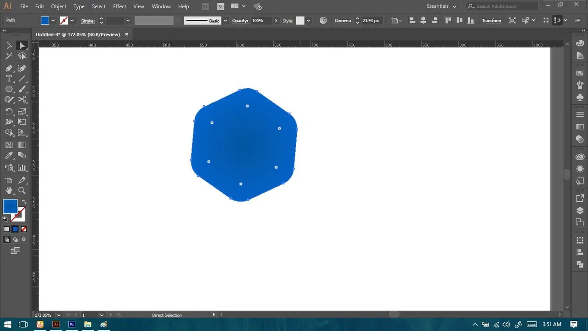Set paint mode to None
The height and width of the screenshot is (331, 588).
(x=24, y=229)
